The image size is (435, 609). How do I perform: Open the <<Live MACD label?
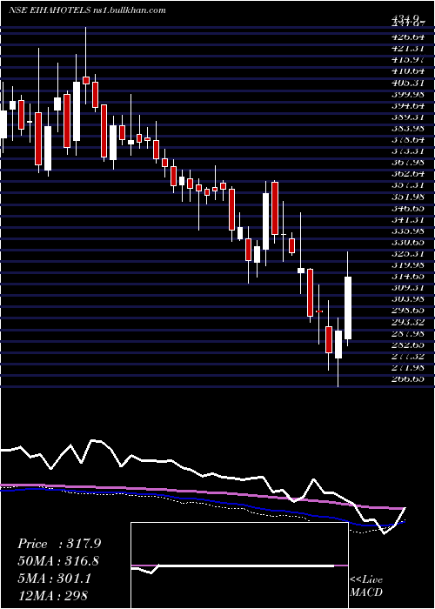tap(366, 586)
